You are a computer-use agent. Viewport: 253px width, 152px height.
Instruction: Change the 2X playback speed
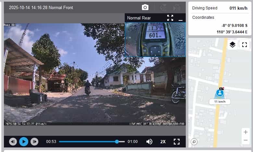coord(163,142)
